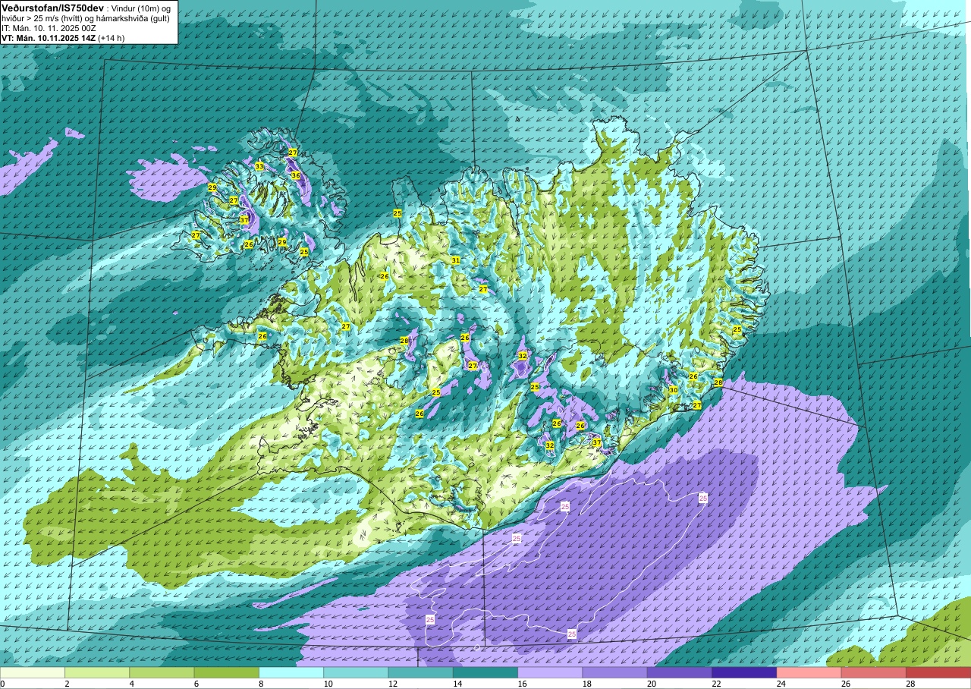Click the 37 gust label near the southeast coast
This screenshot has height=689, width=971.
597,442
